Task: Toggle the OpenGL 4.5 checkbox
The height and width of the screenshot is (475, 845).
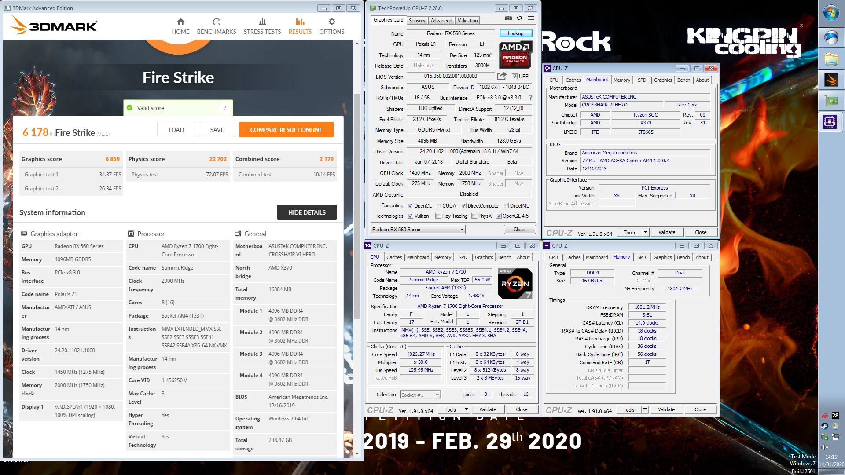Action: (x=499, y=216)
